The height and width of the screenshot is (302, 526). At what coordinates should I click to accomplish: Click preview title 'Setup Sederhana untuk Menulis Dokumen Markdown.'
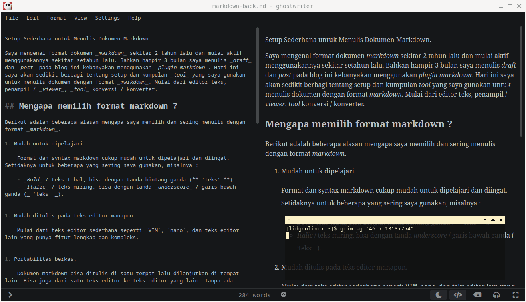coord(348,40)
